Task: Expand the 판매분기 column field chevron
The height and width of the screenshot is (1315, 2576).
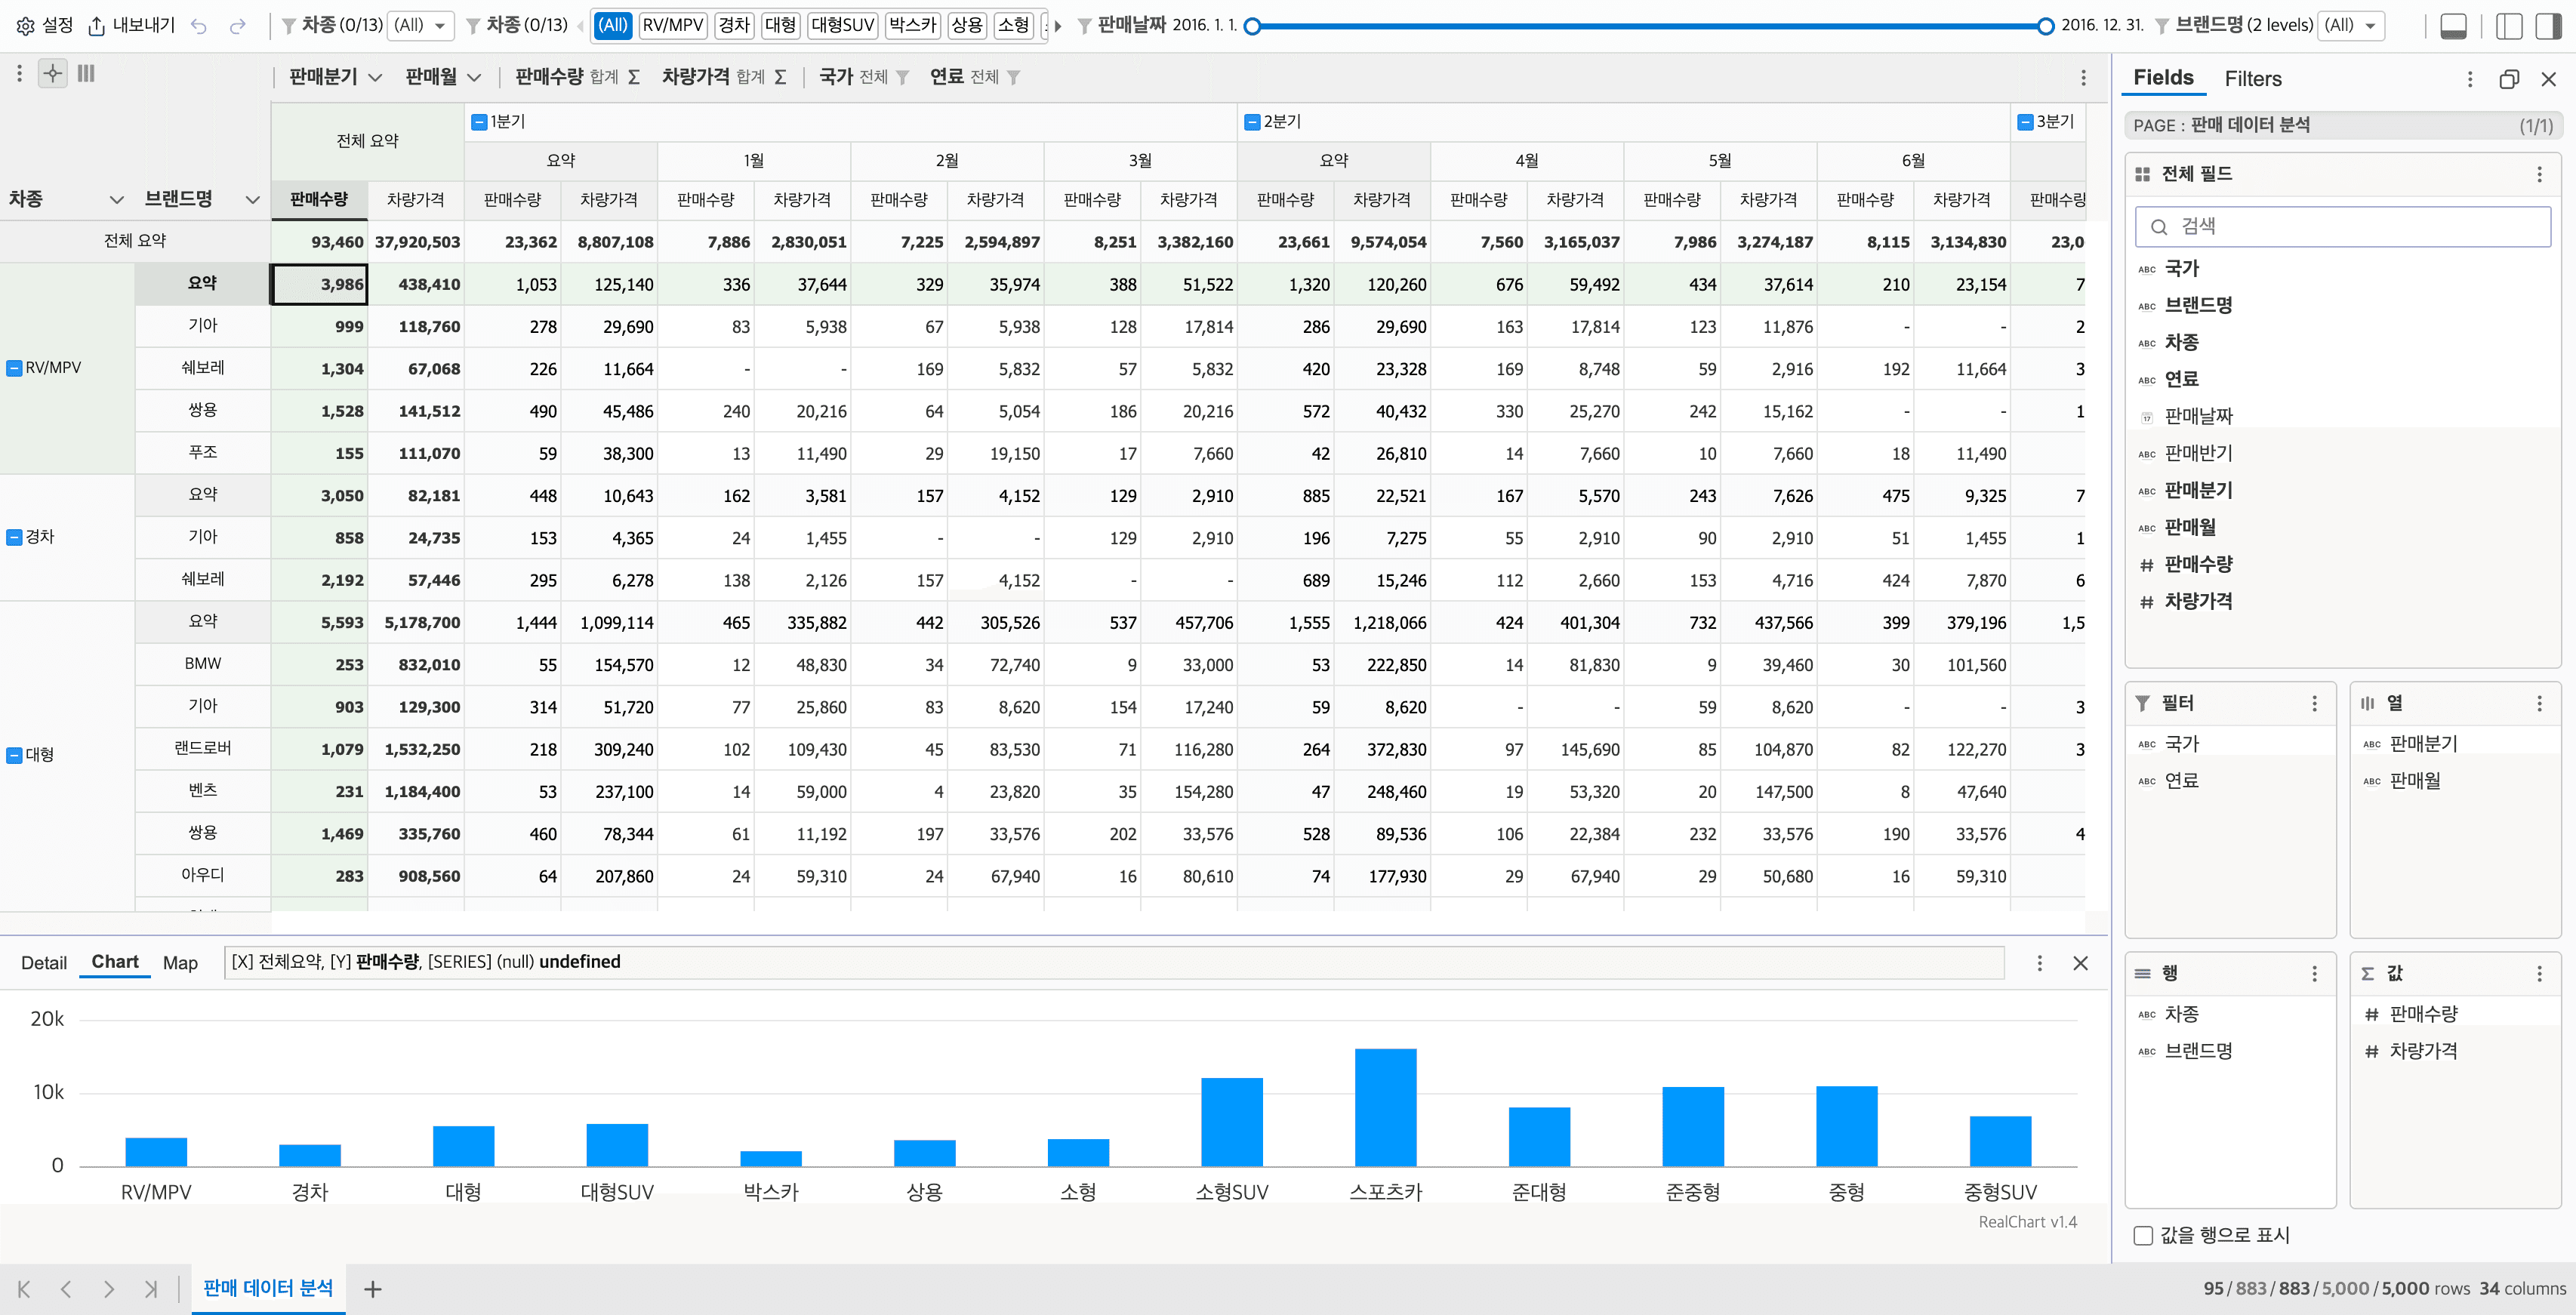Action: (375, 77)
